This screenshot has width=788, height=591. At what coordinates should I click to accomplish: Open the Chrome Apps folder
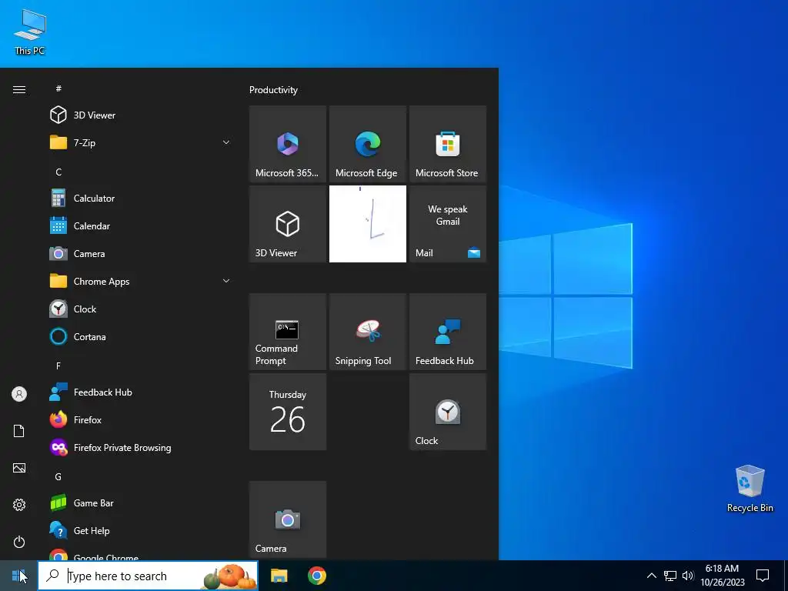click(x=141, y=282)
